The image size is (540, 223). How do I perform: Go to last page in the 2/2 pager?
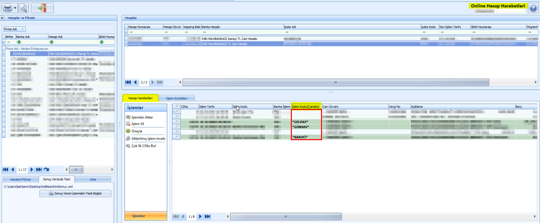coord(160,82)
